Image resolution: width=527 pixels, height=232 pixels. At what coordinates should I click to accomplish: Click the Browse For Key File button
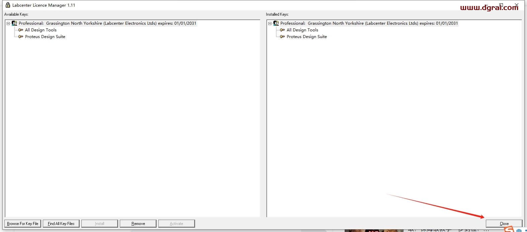pyautogui.click(x=23, y=224)
